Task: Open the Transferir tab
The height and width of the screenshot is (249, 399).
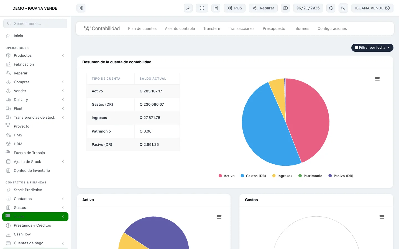Action: point(212,28)
